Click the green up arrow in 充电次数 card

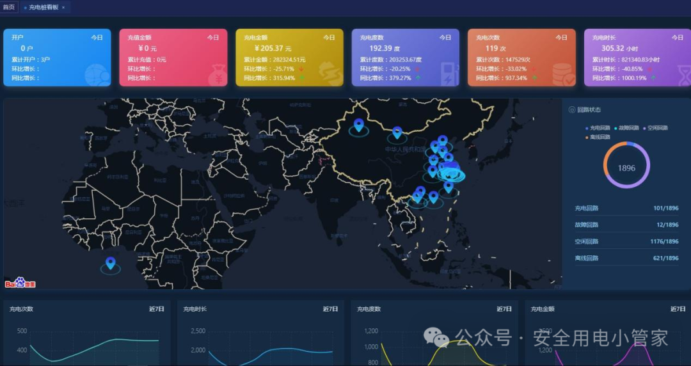[x=534, y=78]
